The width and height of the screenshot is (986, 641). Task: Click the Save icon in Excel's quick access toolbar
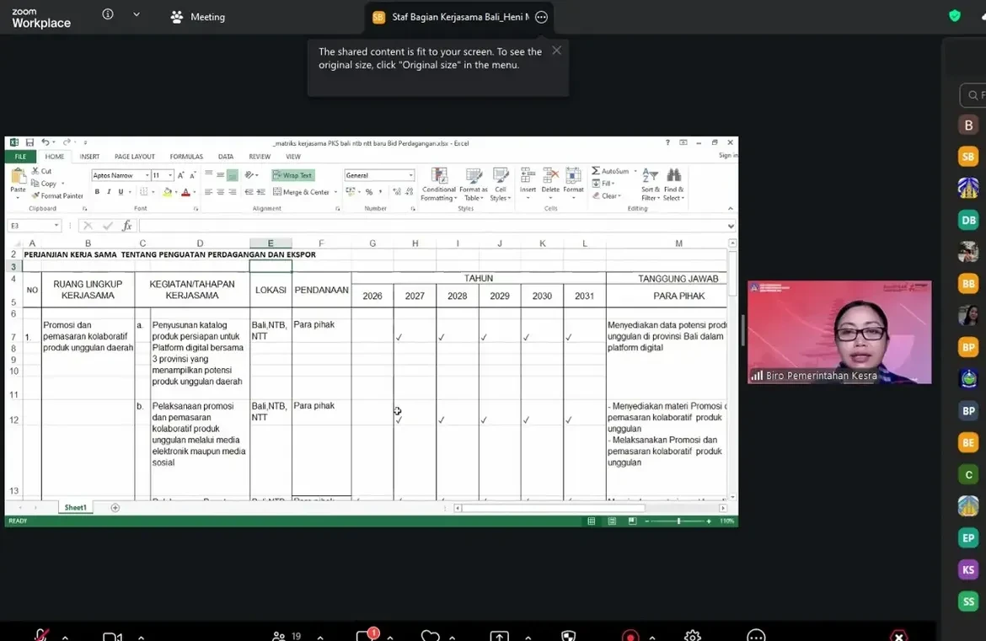pyautogui.click(x=29, y=142)
